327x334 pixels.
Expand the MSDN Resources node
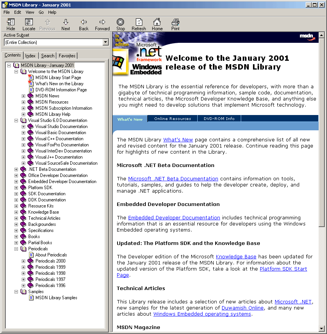click(x=23, y=102)
